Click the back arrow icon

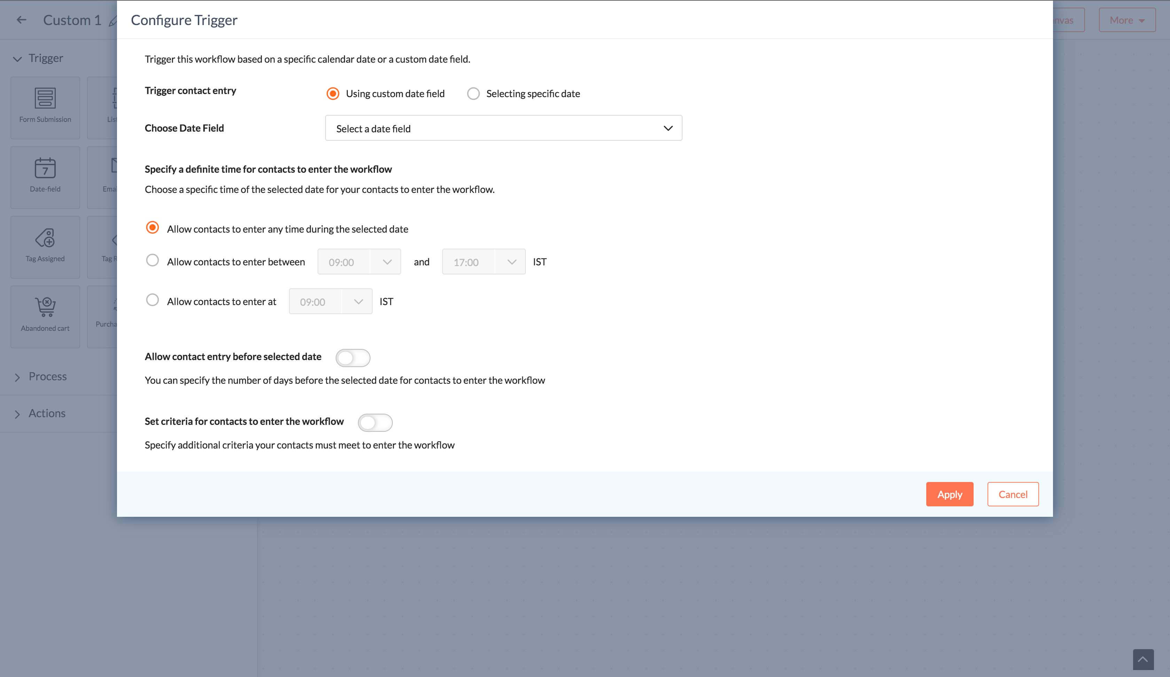click(x=21, y=20)
